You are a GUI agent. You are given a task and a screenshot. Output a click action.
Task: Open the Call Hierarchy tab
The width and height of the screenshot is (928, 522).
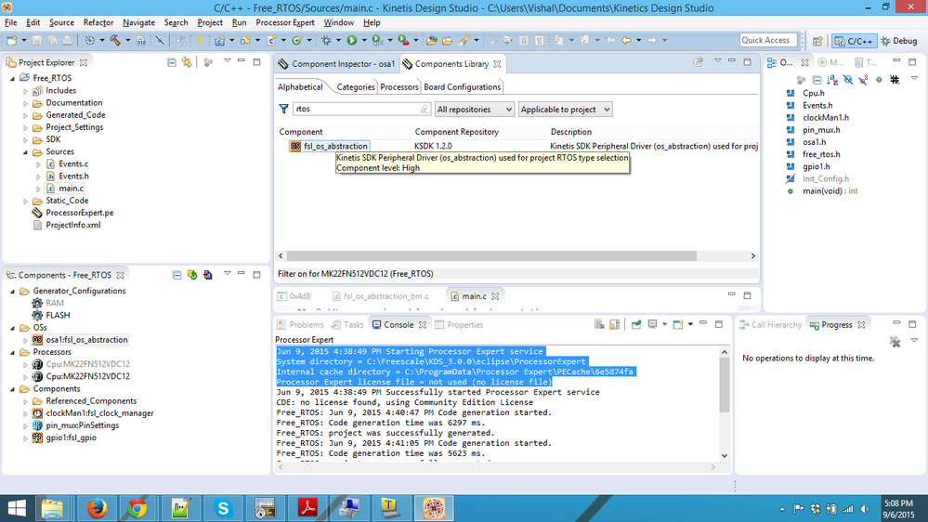click(770, 325)
